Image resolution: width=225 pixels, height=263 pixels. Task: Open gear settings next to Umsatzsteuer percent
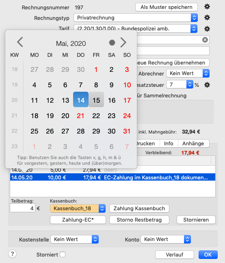pyautogui.click(x=207, y=85)
